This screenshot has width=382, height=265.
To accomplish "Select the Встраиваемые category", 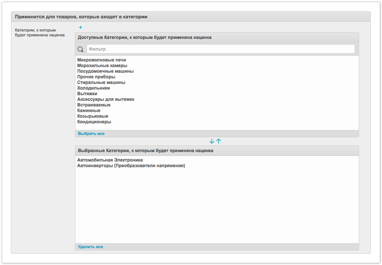I will 94,105.
